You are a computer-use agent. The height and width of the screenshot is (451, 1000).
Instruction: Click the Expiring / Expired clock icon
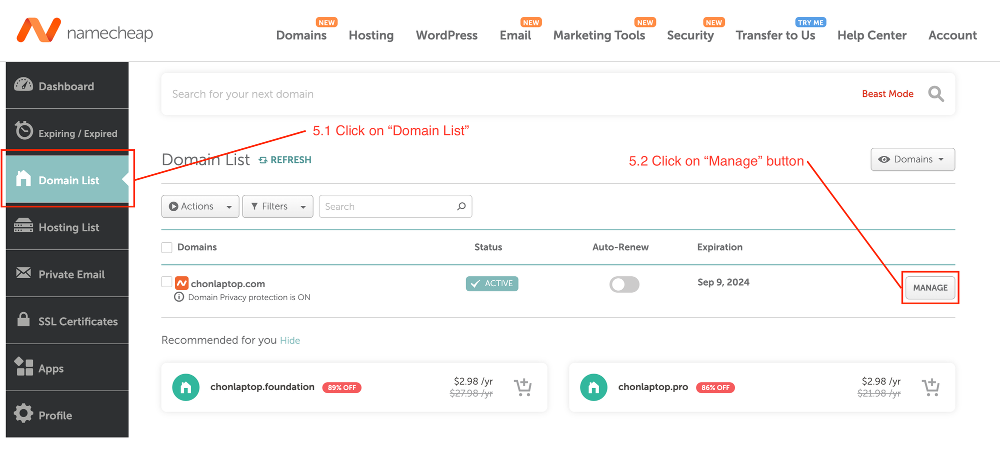23,130
